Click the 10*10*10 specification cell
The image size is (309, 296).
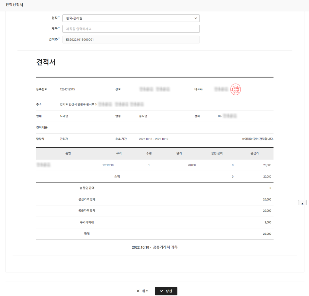pos(108,165)
